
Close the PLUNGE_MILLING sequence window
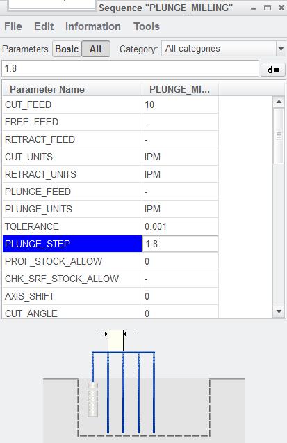pos(281,8)
